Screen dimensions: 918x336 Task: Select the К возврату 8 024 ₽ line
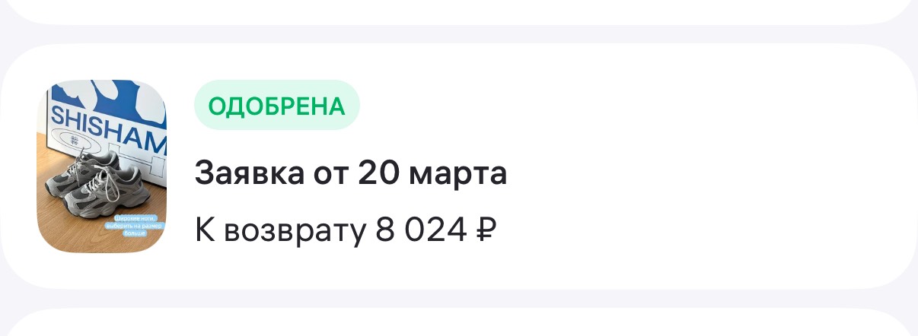tap(346, 229)
